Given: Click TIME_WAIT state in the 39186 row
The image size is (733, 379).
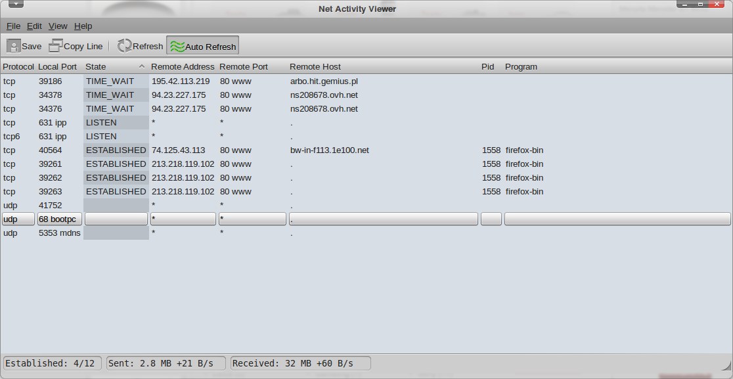Looking at the screenshot, I should click(110, 81).
